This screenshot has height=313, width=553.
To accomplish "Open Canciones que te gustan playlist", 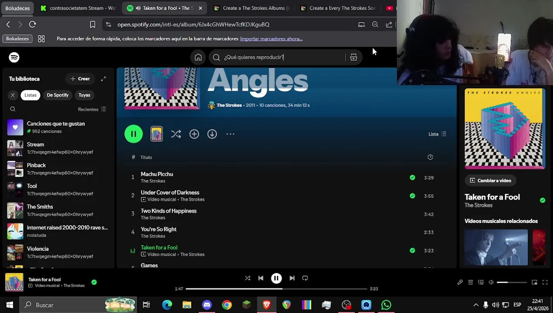I will (57, 127).
